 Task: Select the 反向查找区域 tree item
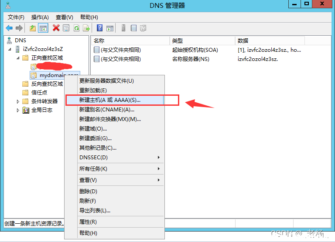(47, 84)
